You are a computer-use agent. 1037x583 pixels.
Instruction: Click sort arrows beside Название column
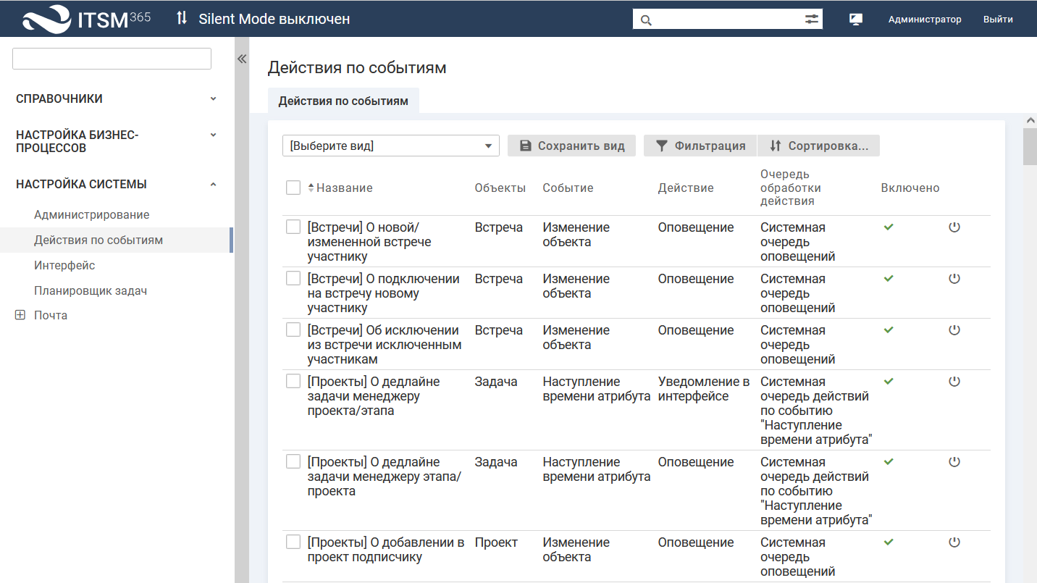(x=311, y=188)
